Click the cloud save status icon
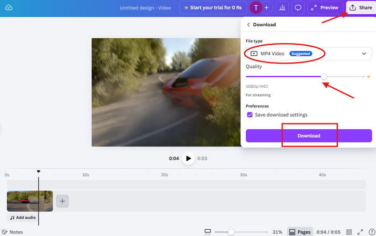The height and width of the screenshot is (236, 376). [x=9, y=7]
